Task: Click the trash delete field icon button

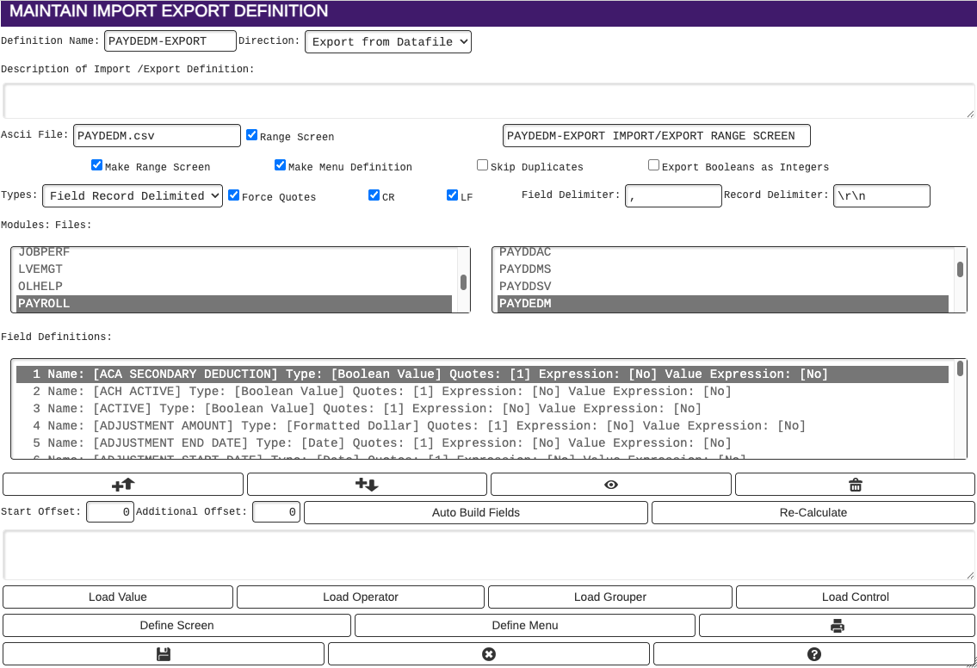Action: coord(855,484)
